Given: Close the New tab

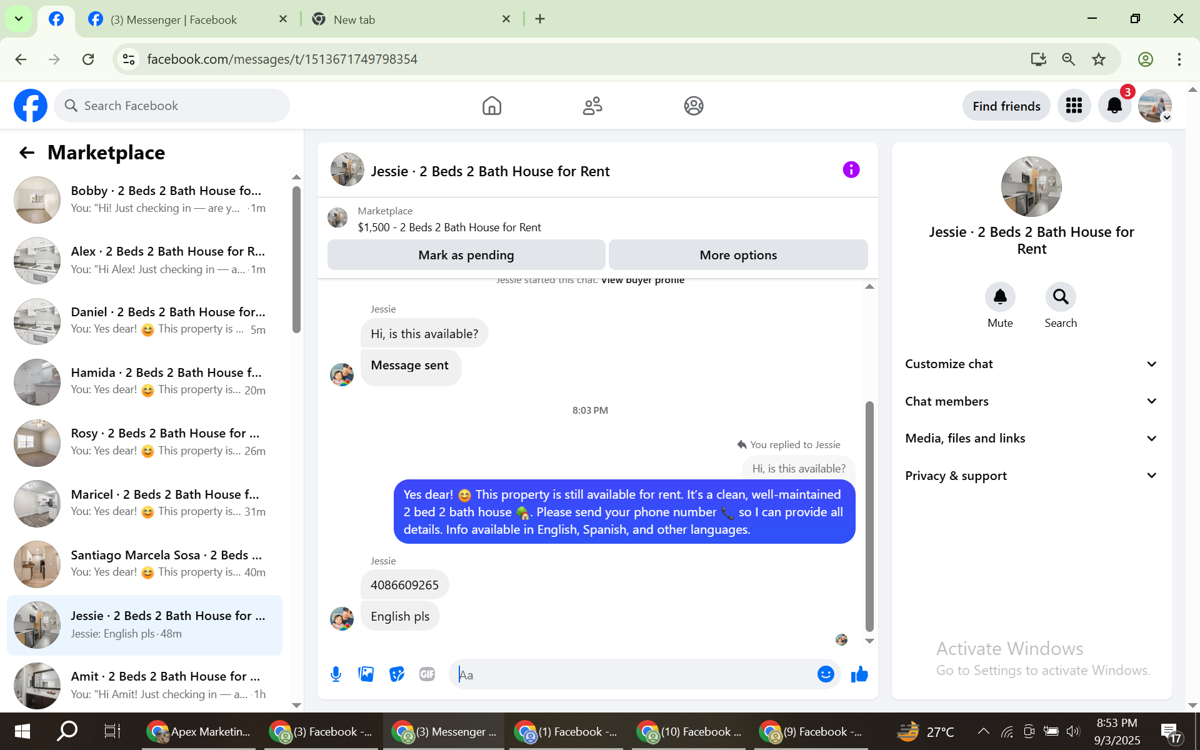Looking at the screenshot, I should coord(506,19).
